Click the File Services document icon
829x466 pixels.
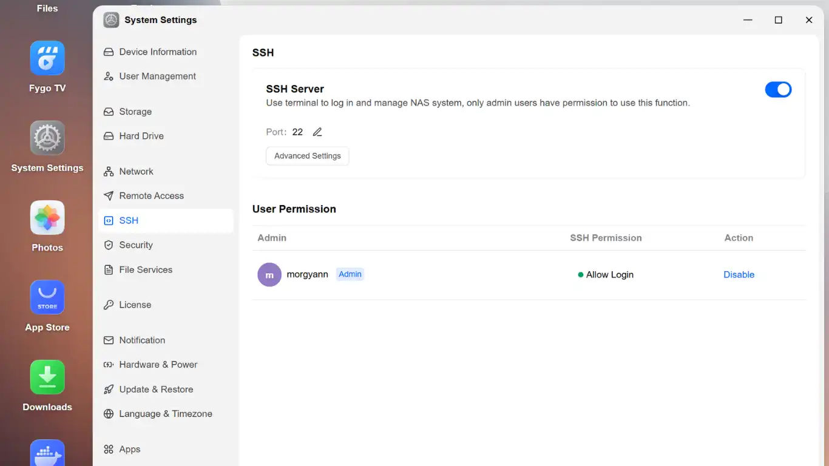click(x=109, y=270)
